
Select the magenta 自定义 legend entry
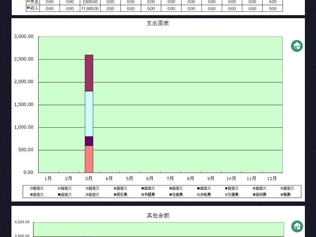point(37,194)
